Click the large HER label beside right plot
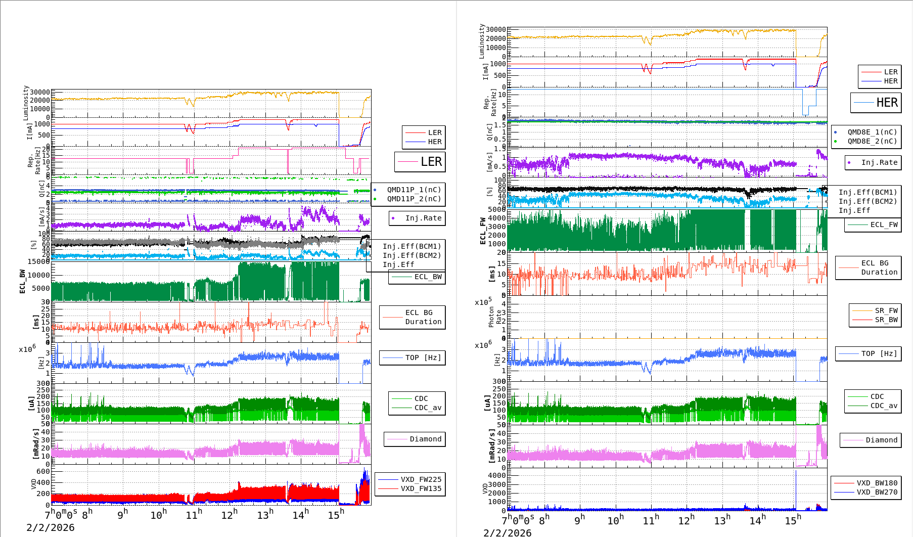 pos(887,103)
